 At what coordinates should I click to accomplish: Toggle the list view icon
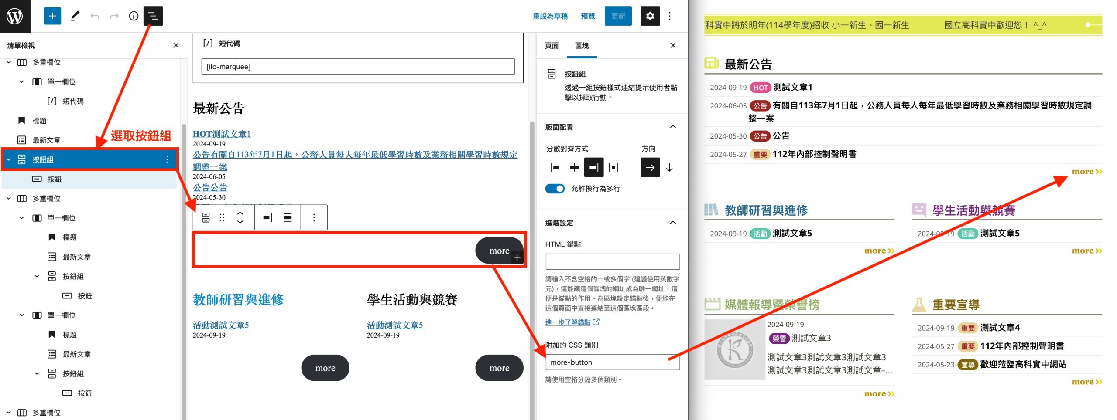pos(153,16)
